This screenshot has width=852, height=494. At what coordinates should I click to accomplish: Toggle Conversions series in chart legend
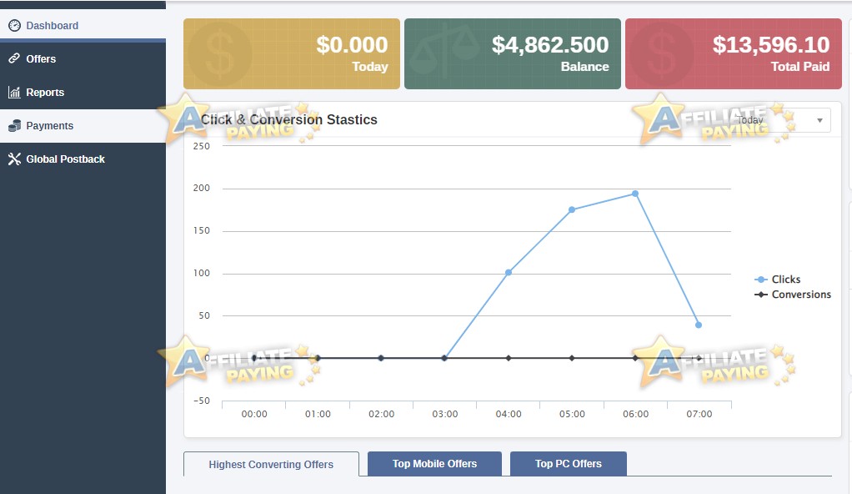tap(793, 295)
